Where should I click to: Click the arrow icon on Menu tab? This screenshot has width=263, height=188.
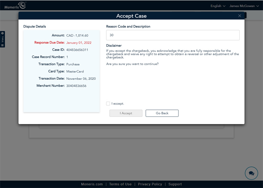(2, 33)
